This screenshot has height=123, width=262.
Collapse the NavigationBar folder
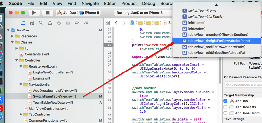click(x=21, y=85)
